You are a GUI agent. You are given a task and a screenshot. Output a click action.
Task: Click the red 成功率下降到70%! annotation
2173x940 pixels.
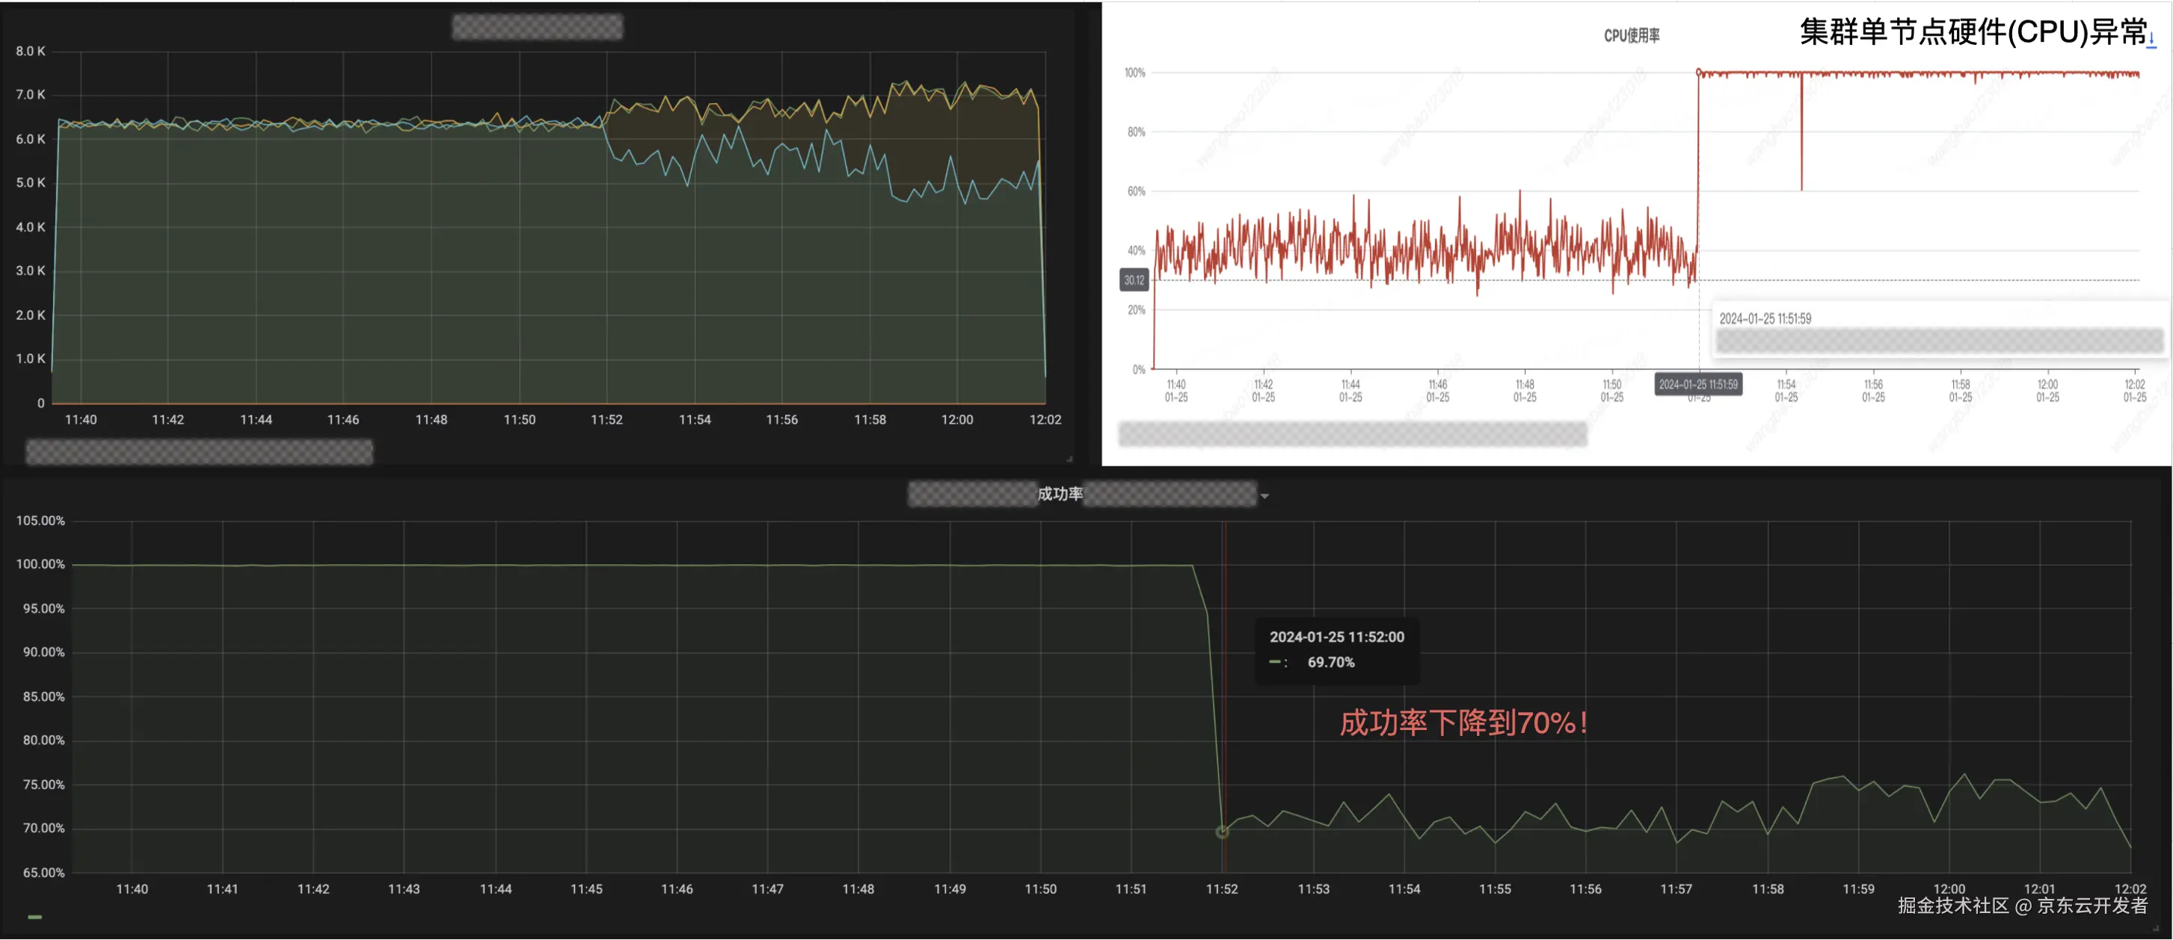point(1463,723)
